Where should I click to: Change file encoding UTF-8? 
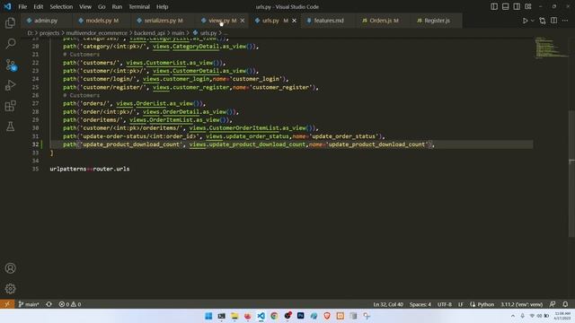click(445, 304)
